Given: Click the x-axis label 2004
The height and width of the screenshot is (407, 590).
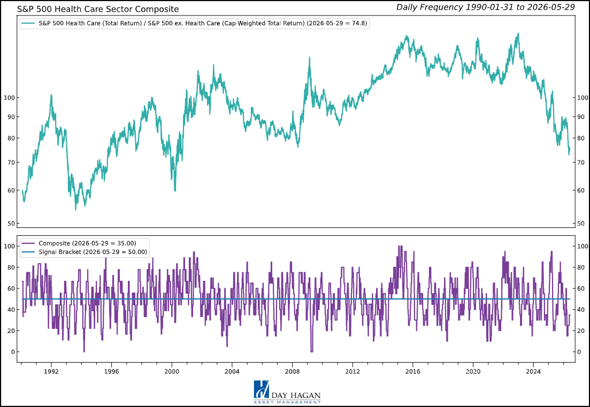Looking at the screenshot, I should [x=232, y=372].
